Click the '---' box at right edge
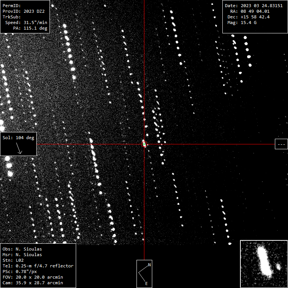This screenshot has width=288, height=288. [281, 144]
